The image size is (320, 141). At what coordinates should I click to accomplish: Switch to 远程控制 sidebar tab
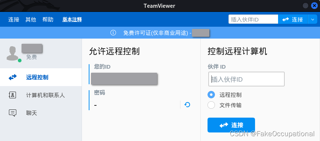[x=41, y=77]
